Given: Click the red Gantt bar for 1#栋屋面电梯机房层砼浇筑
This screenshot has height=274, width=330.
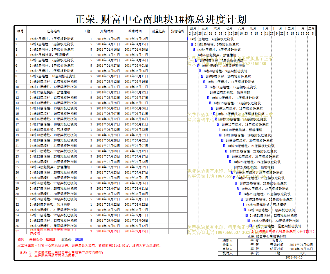Looking at the screenshot, I should [x=253, y=232].
